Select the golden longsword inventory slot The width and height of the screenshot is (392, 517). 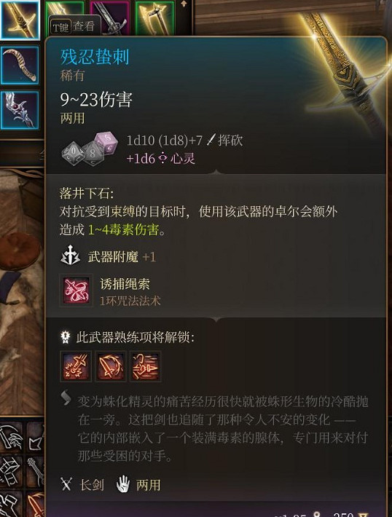click(x=20, y=20)
